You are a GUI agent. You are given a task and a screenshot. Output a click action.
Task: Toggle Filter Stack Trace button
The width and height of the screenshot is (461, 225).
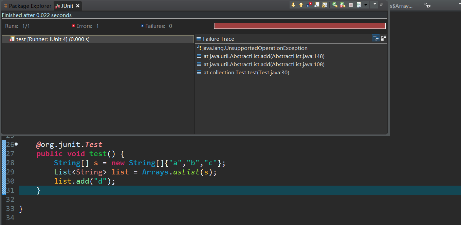coord(375,38)
